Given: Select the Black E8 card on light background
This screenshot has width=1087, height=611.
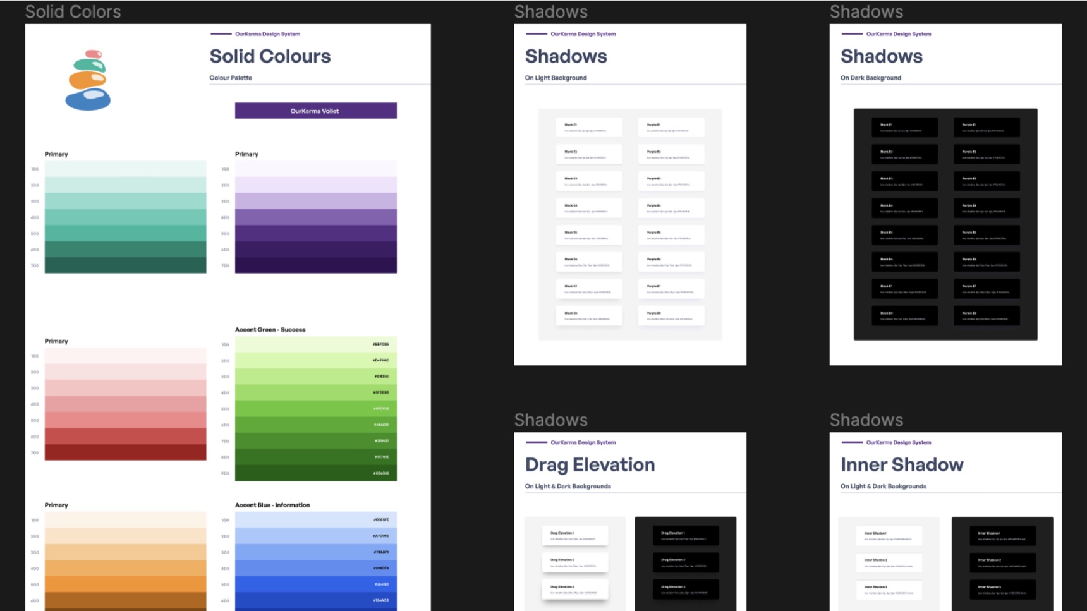Looking at the screenshot, I should tap(589, 316).
